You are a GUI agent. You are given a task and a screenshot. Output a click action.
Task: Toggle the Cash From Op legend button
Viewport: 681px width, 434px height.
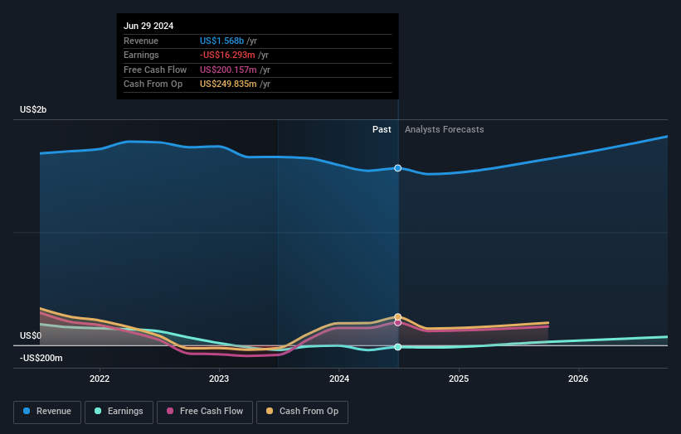(x=302, y=412)
